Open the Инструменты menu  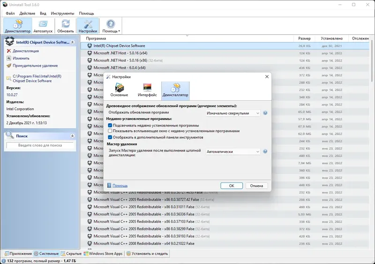tap(62, 14)
